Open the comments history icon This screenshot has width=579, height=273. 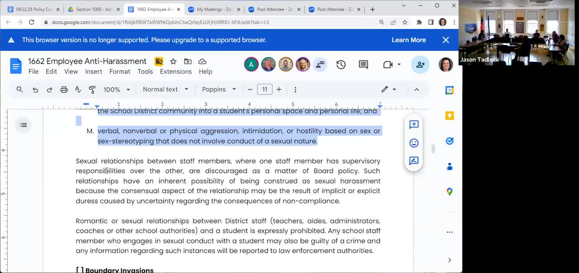(x=363, y=65)
